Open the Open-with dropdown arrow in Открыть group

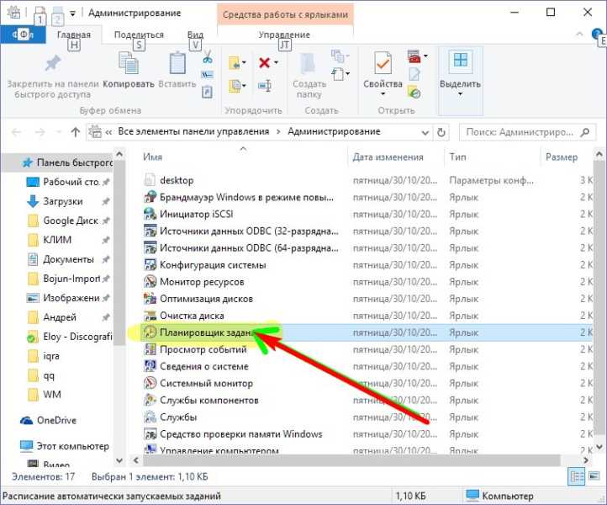(x=426, y=56)
